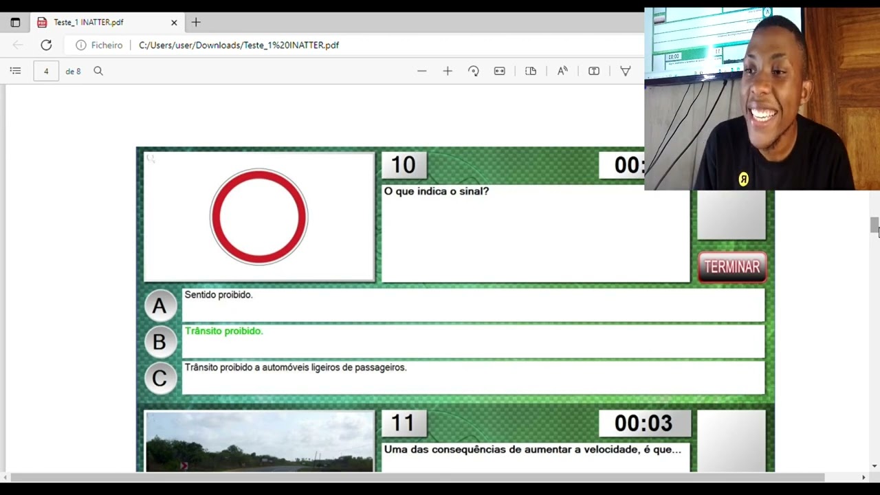The image size is (880, 495).
Task: Click the 00:03 timer of question 11
Action: pyautogui.click(x=643, y=423)
